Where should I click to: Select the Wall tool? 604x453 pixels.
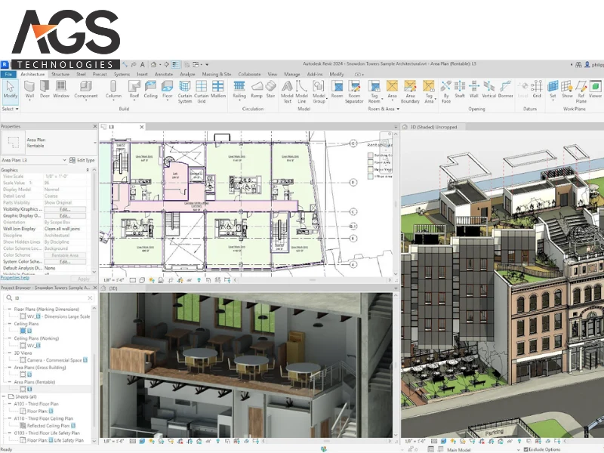pos(29,91)
